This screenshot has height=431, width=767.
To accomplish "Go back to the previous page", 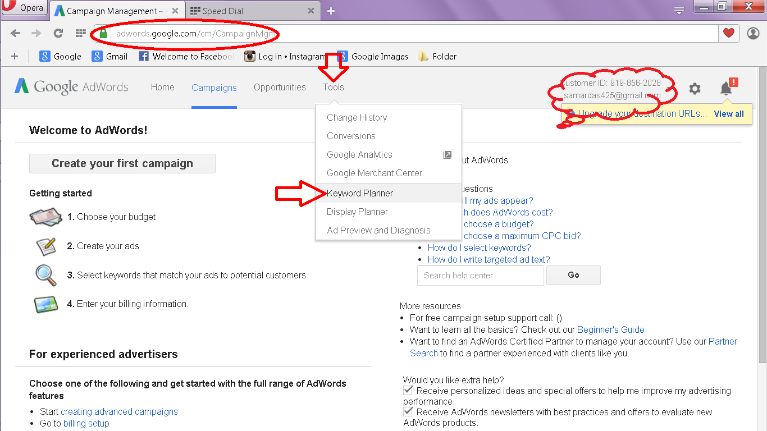I will 15,34.
